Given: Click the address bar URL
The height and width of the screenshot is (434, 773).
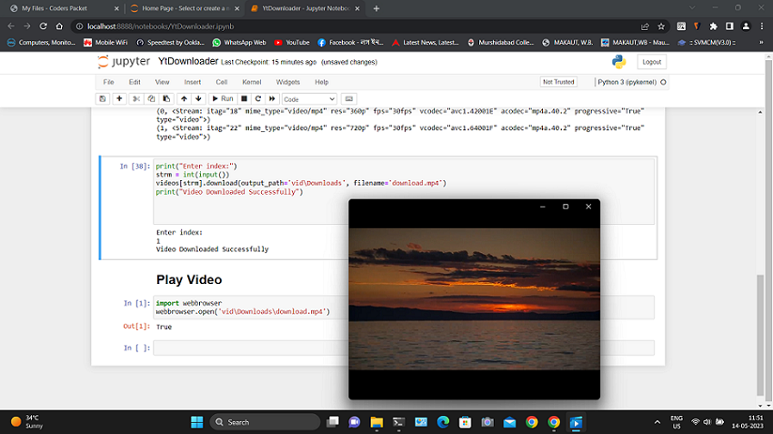Looking at the screenshot, I should pyautogui.click(x=160, y=26).
